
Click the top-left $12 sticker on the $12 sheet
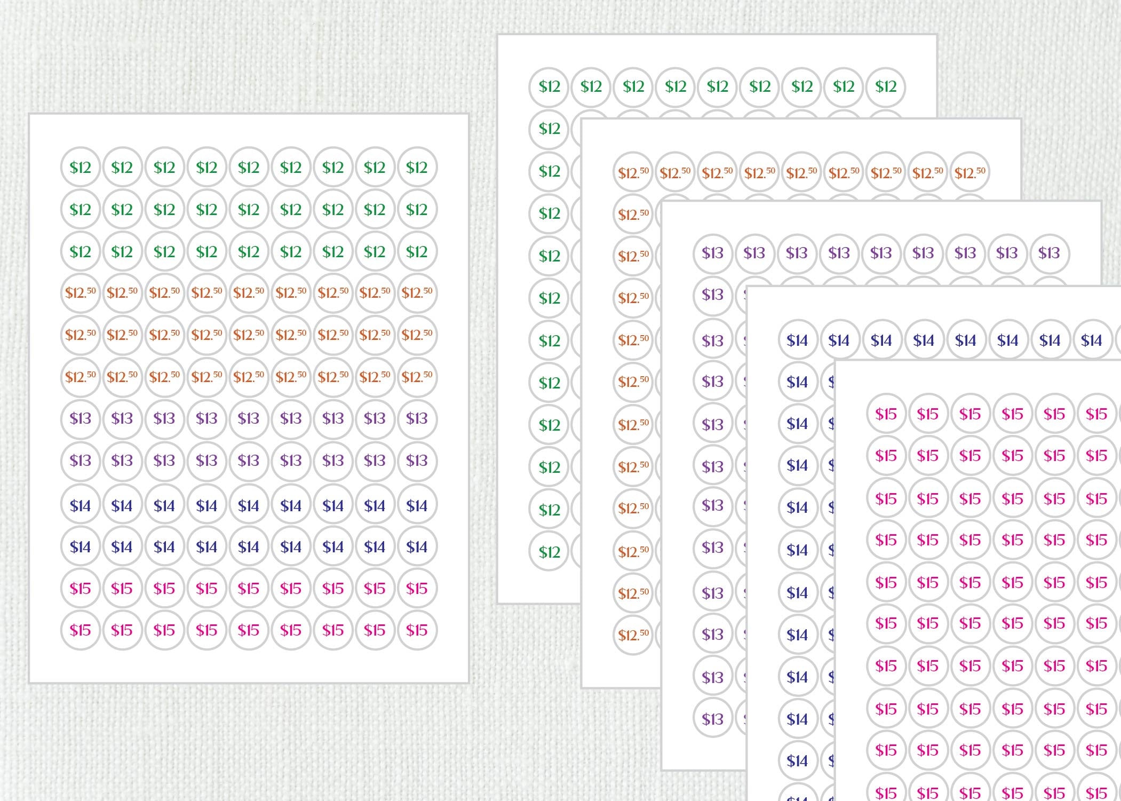pyautogui.click(x=550, y=84)
